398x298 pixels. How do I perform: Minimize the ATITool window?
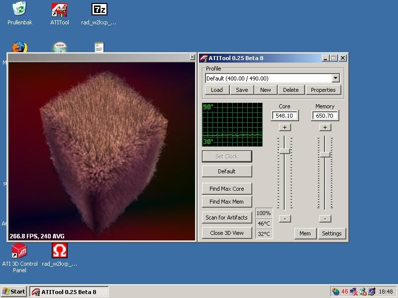326,58
